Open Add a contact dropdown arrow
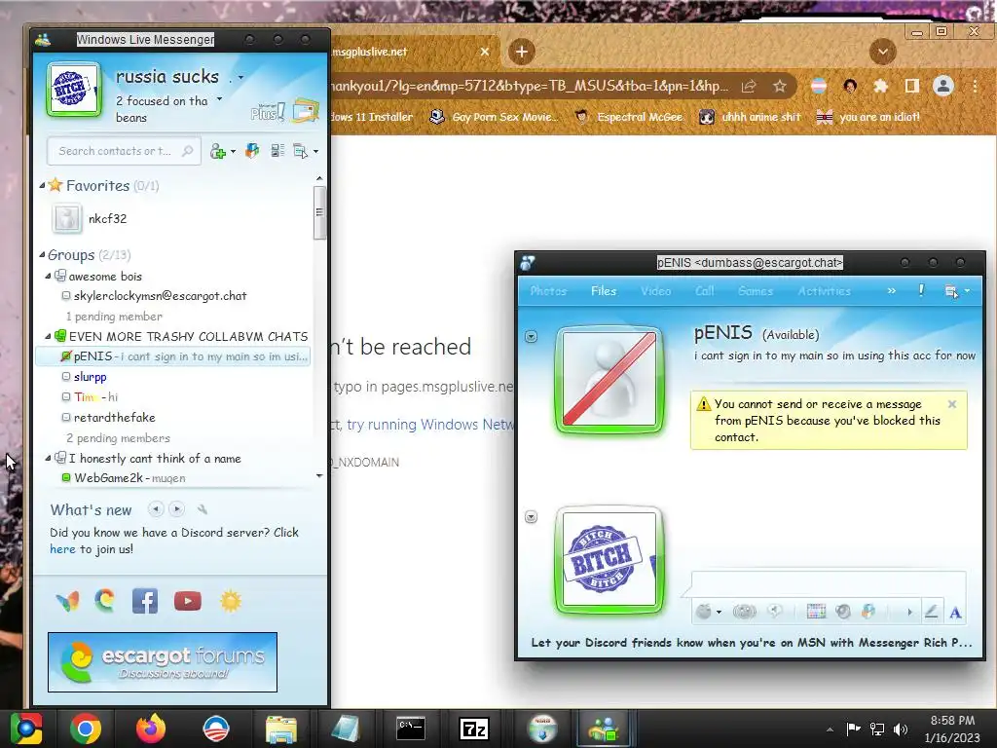Viewport: 997px width, 748px height. click(x=233, y=151)
